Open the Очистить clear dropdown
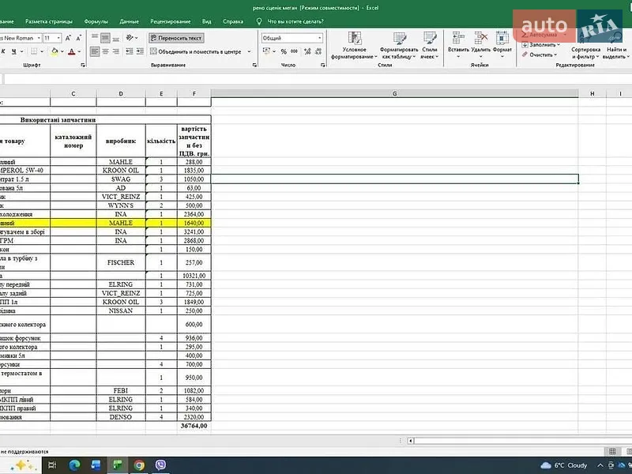The image size is (632, 474). click(540, 55)
